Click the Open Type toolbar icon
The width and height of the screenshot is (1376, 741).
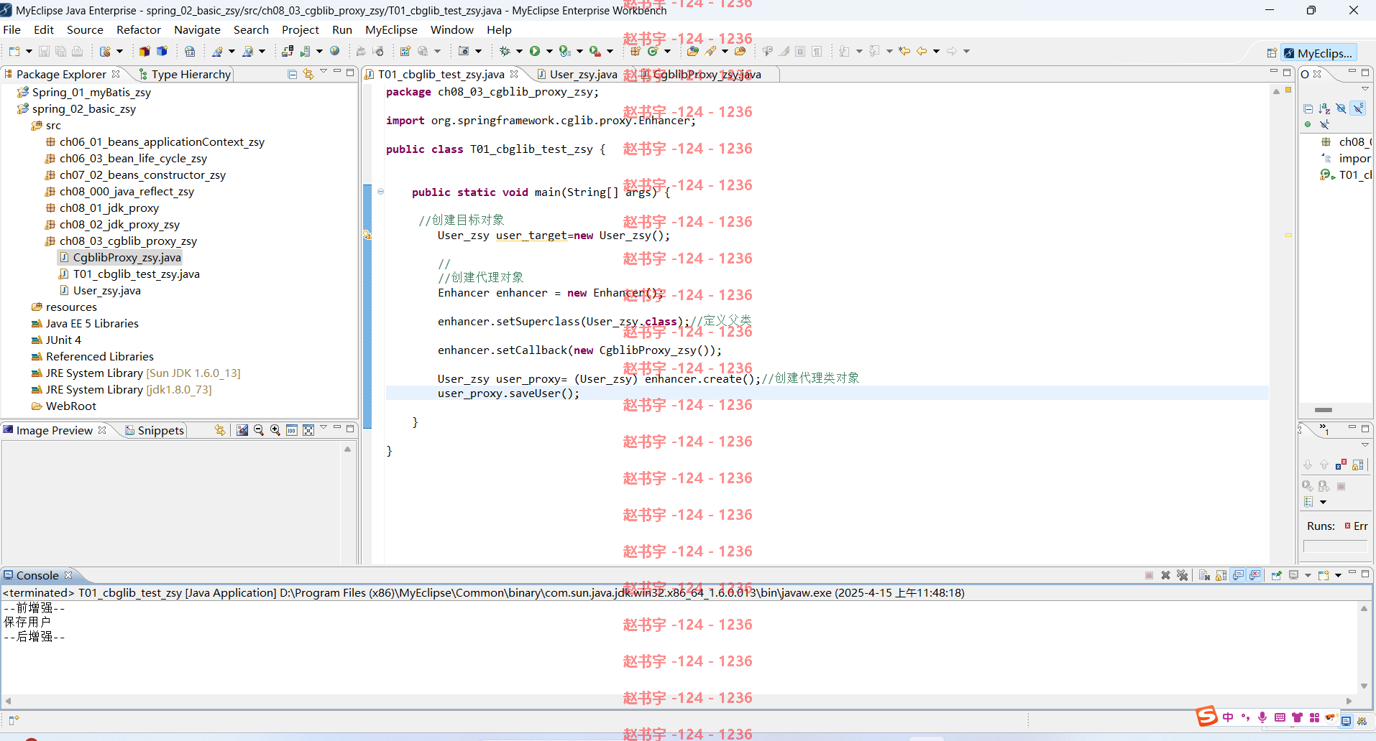coord(692,51)
